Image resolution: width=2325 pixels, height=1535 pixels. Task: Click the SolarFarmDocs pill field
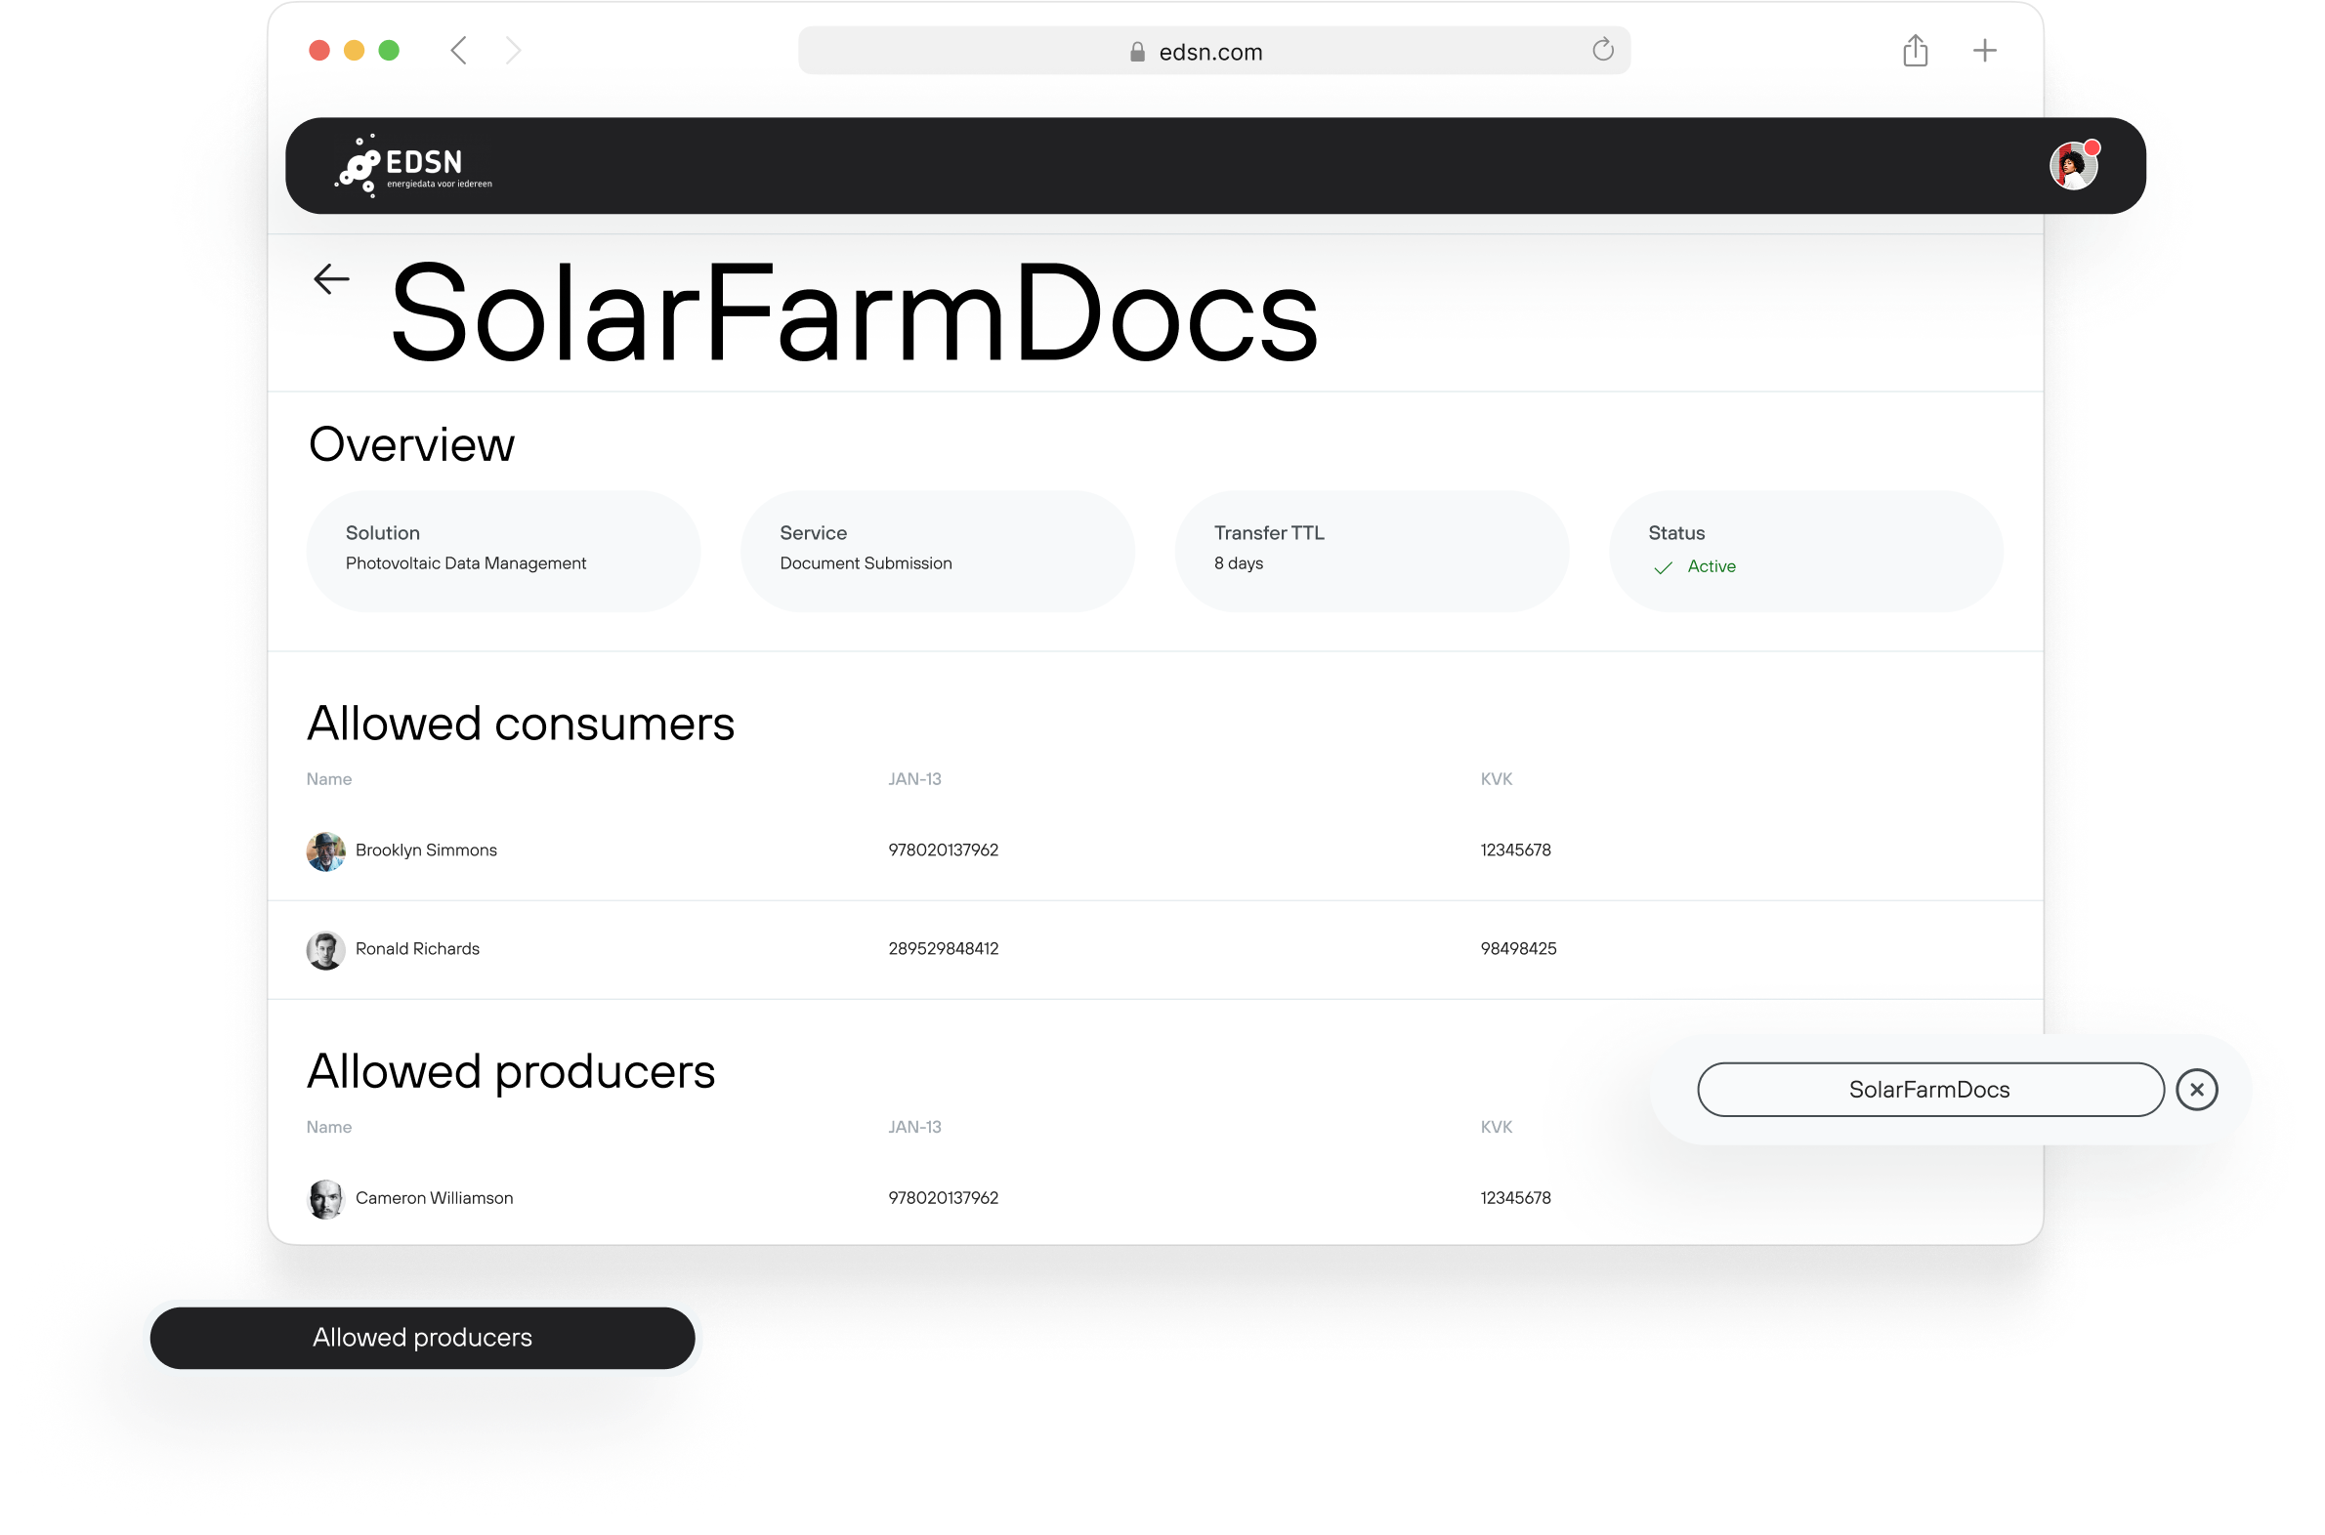click(x=1929, y=1090)
